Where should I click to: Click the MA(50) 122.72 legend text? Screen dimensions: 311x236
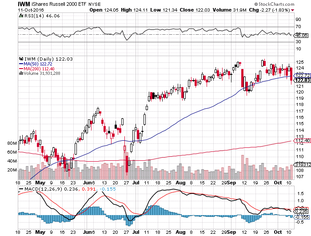(38, 64)
